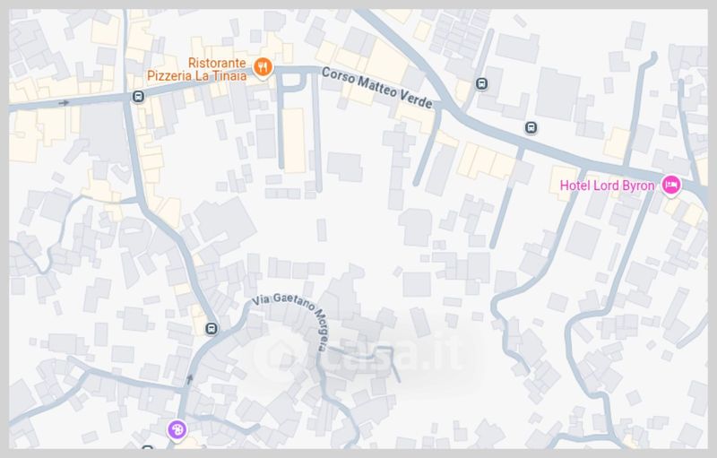Click the one-way arrow on the leftmost road
The height and width of the screenshot is (458, 717).
coord(64,103)
